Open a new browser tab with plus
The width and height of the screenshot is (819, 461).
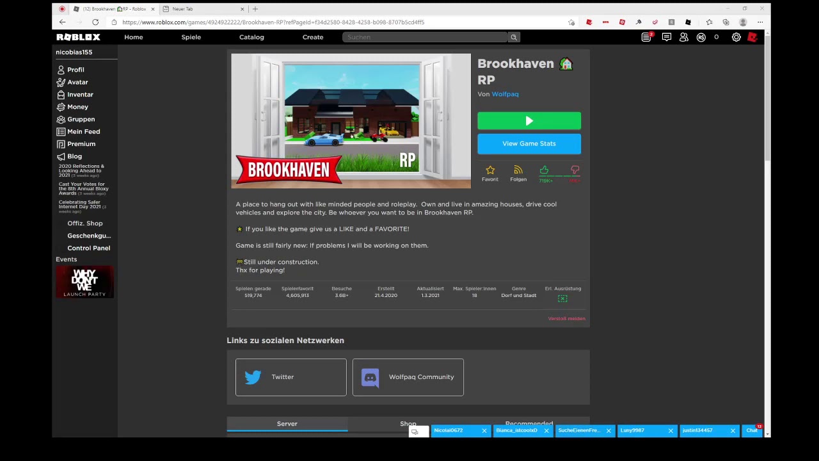pos(255,9)
